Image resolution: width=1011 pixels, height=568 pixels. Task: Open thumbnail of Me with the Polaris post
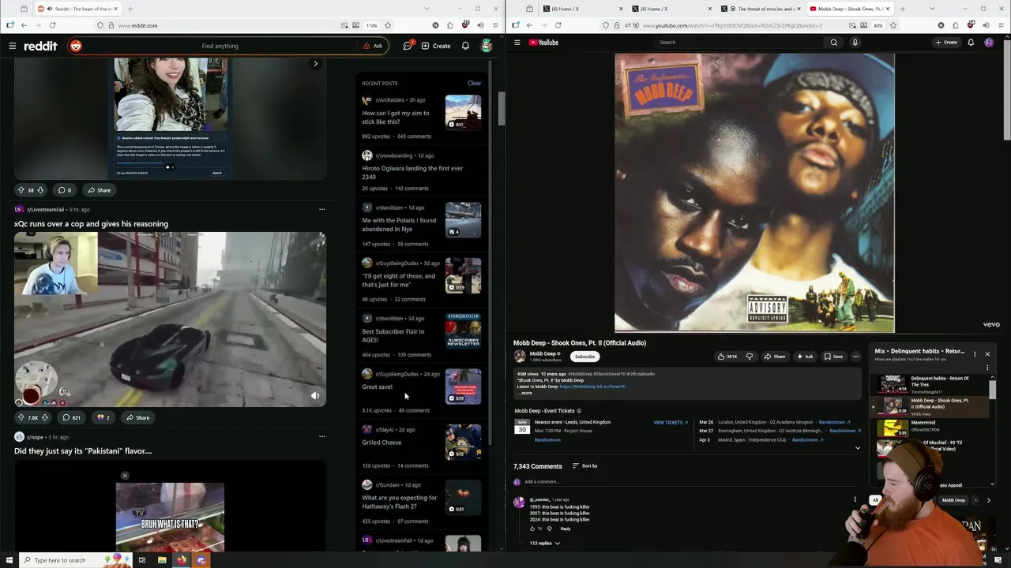point(463,220)
